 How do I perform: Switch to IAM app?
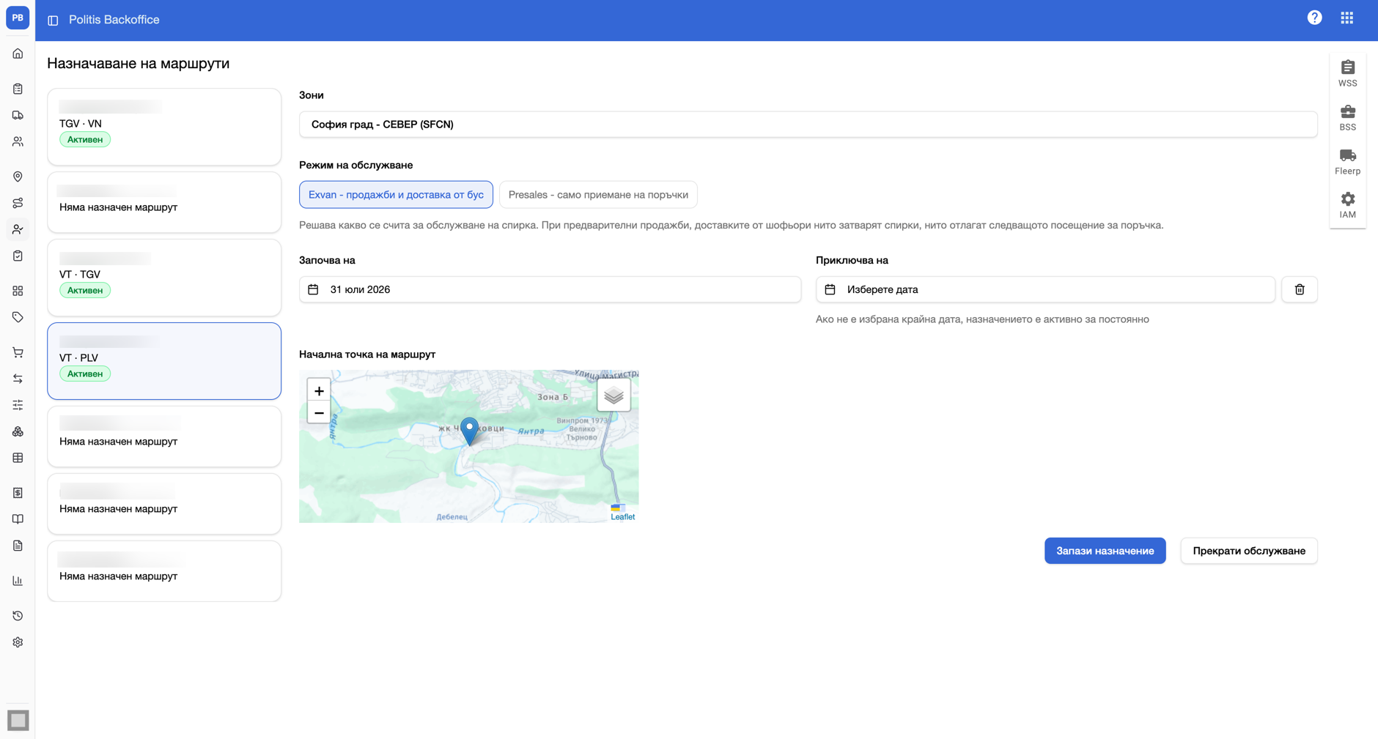[x=1347, y=205]
